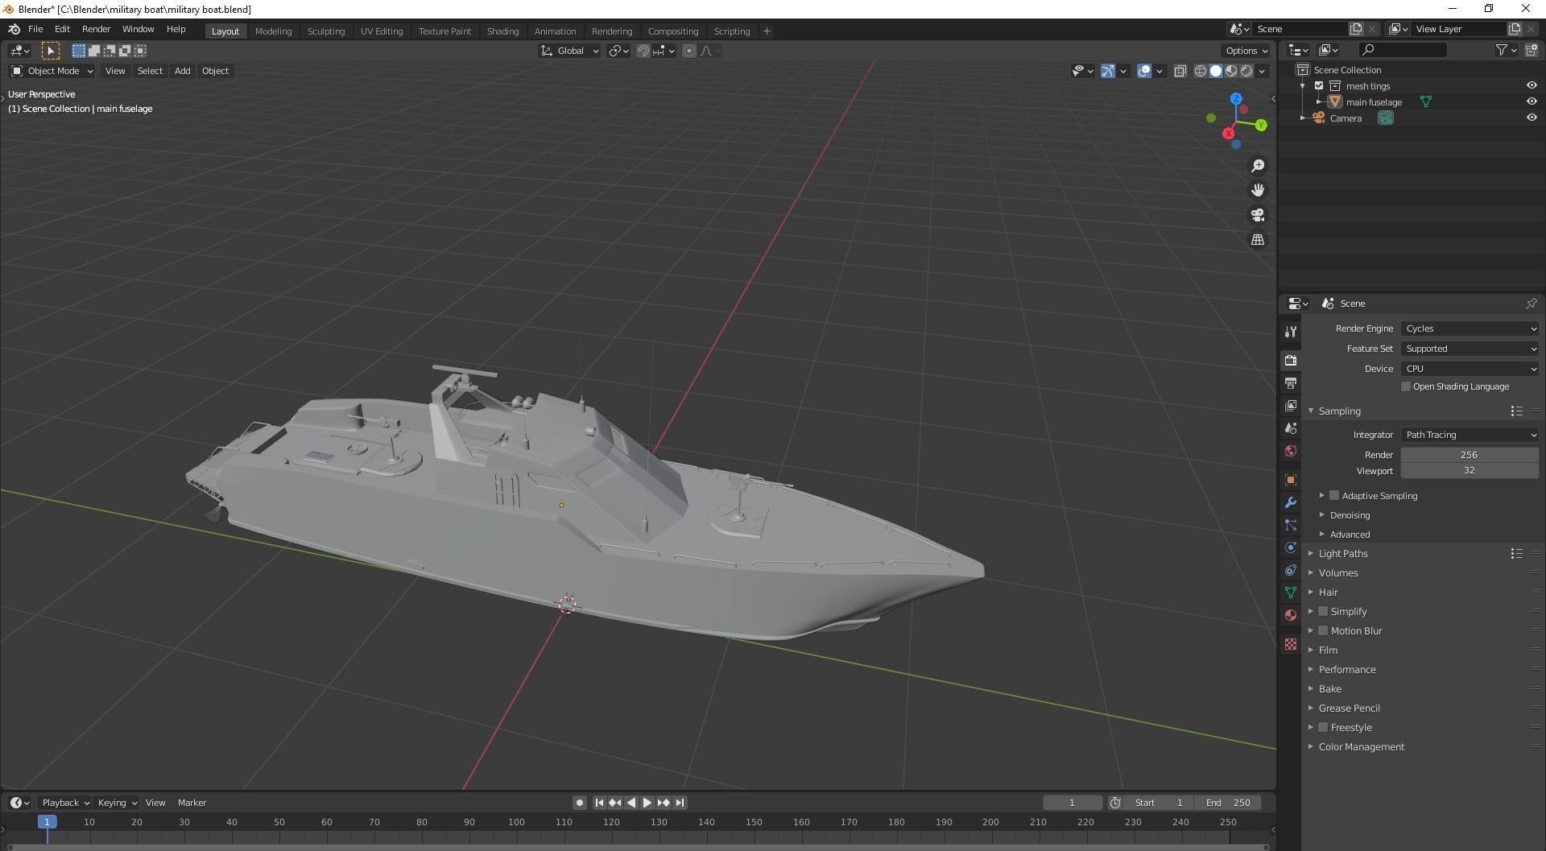Toggle X-ray display in viewport header

click(x=1180, y=71)
